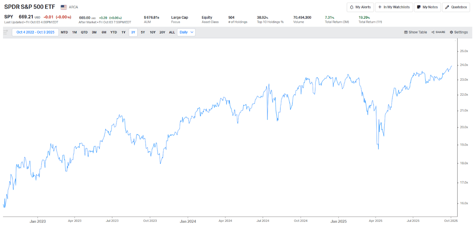Select the highlighted 3Y time range

pyautogui.click(x=133, y=32)
